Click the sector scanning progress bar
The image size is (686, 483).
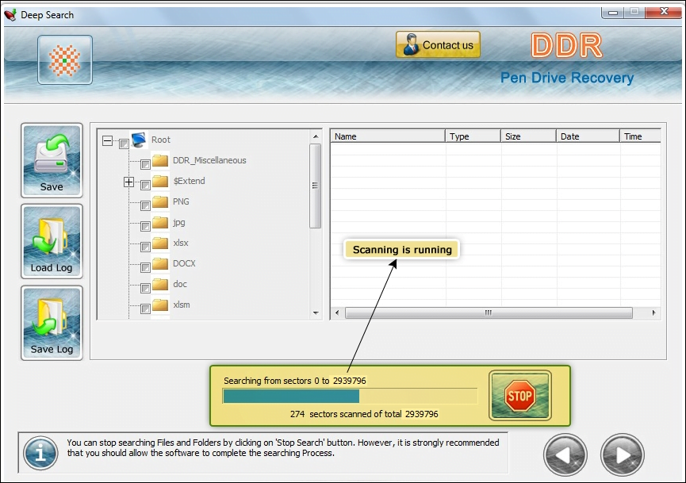click(x=350, y=397)
